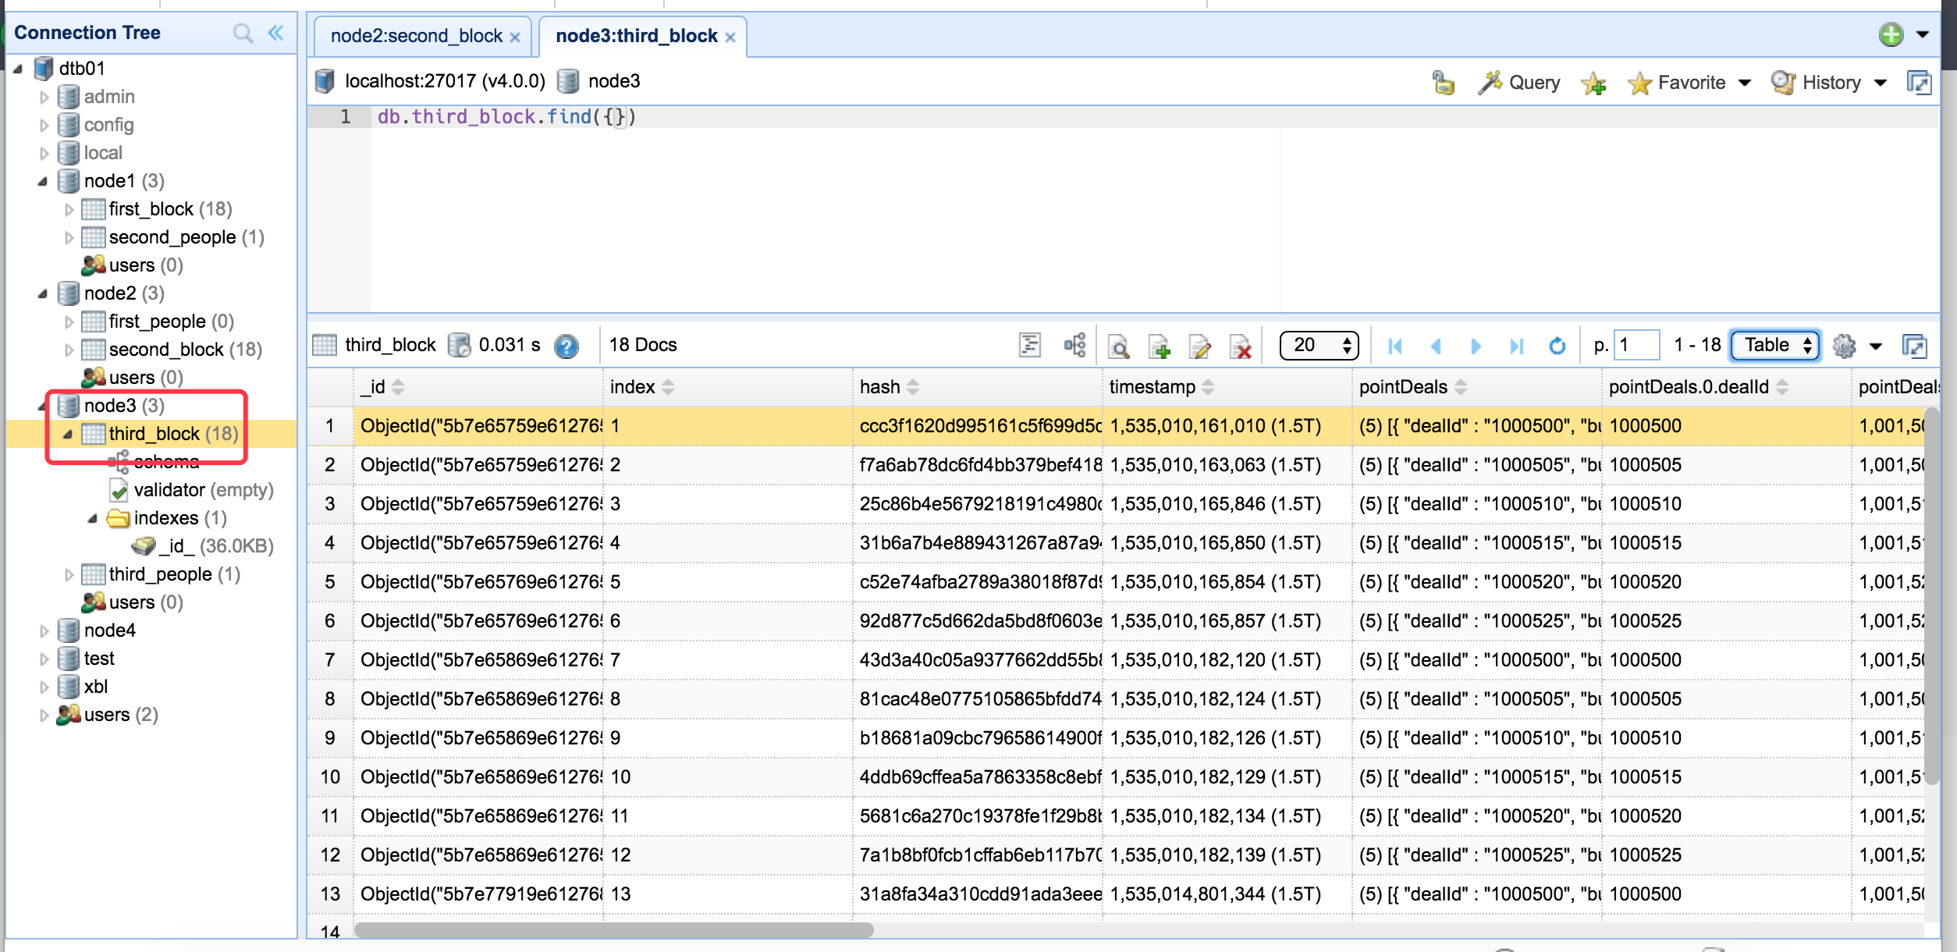Click the delete document red X icon

click(x=1241, y=346)
